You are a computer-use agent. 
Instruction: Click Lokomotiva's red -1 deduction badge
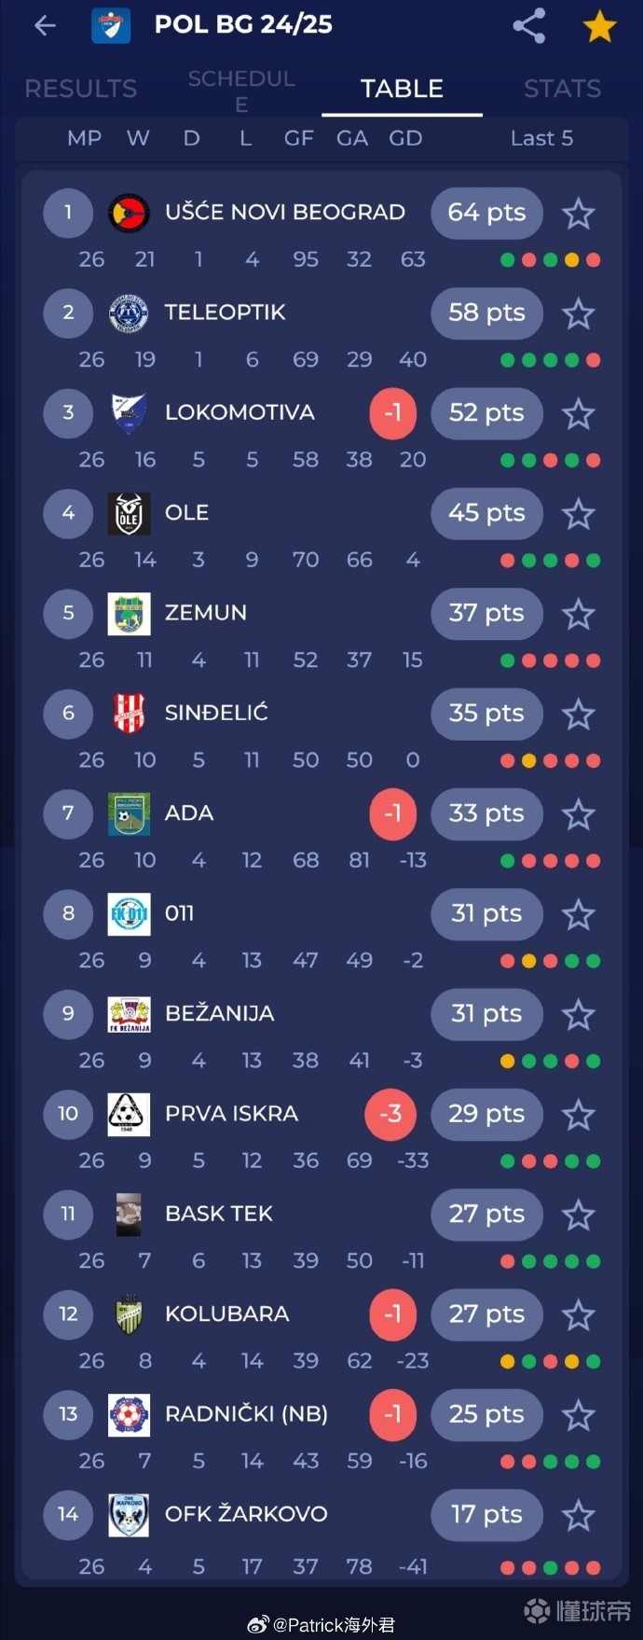392,413
